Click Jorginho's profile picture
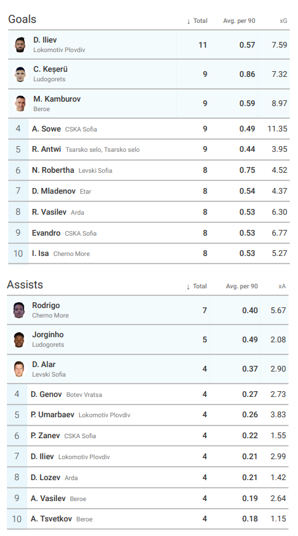298x536 pixels. [x=19, y=339]
